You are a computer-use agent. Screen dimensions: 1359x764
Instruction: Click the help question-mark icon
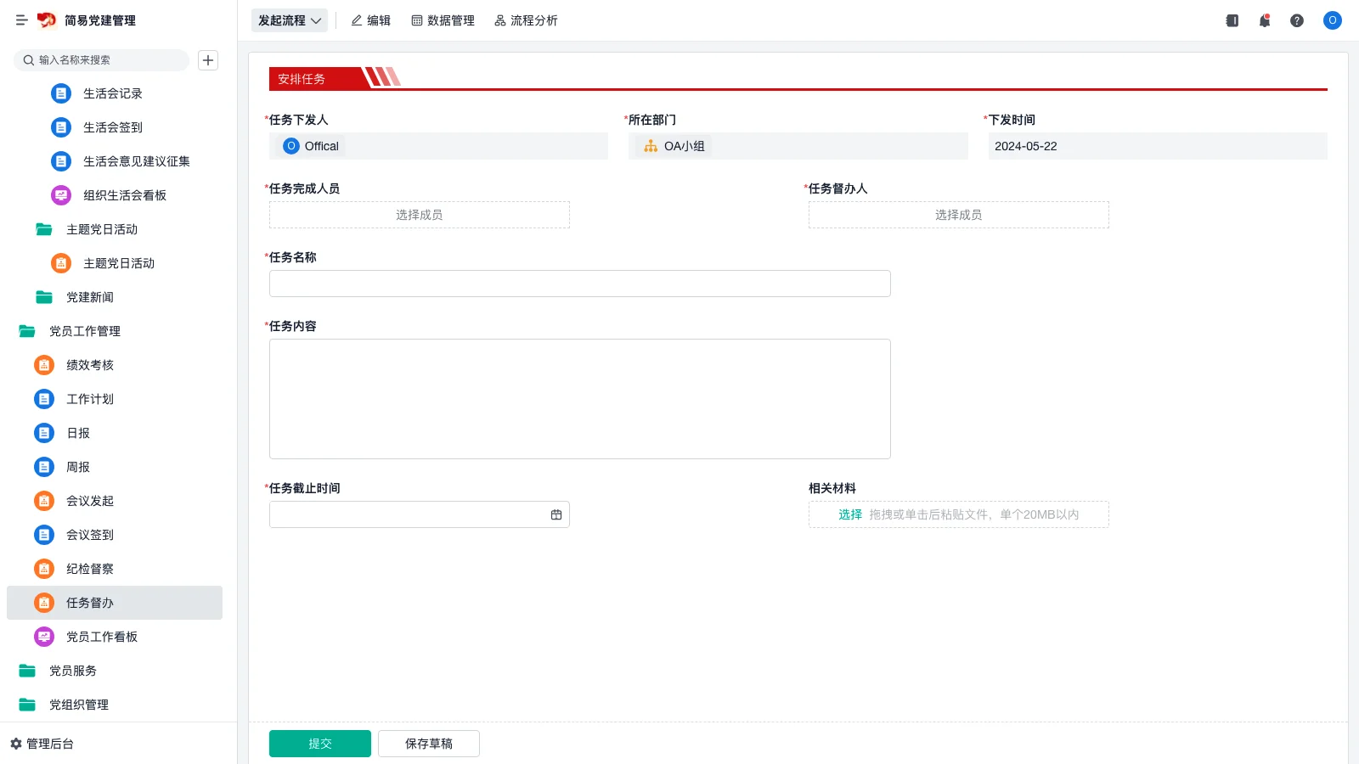tap(1297, 20)
